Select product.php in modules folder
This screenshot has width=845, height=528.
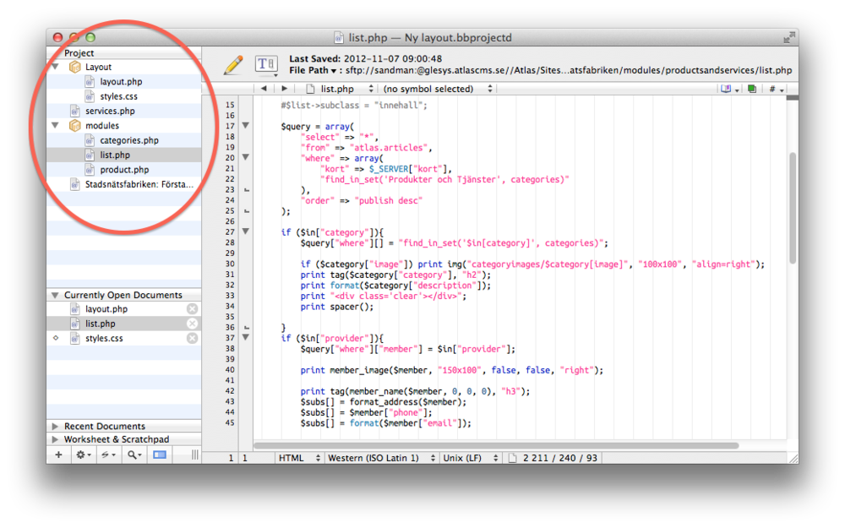pyautogui.click(x=124, y=169)
